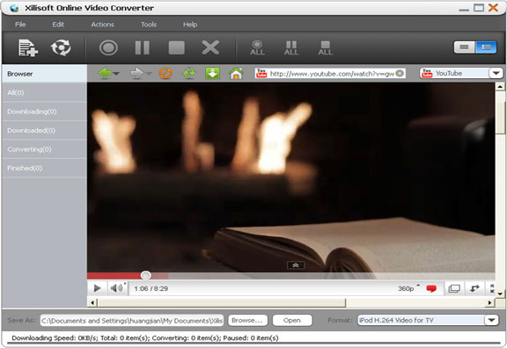Switch to the detailed list view toggle
507x348 pixels.
click(x=486, y=47)
